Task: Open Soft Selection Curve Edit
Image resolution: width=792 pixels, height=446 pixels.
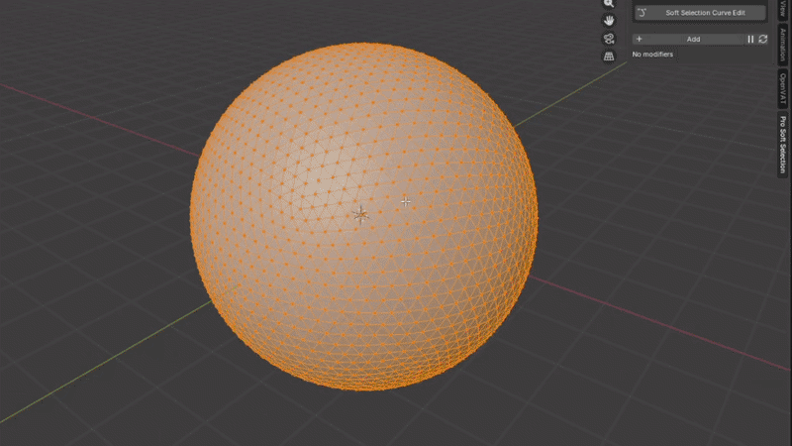Action: 700,13
